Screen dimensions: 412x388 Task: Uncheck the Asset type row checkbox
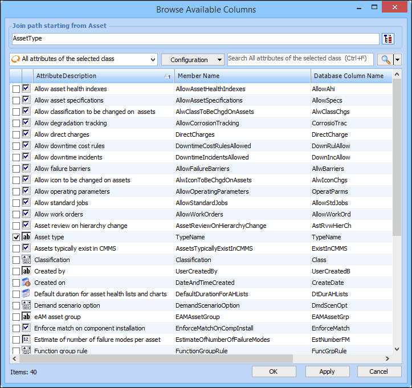pos(16,237)
